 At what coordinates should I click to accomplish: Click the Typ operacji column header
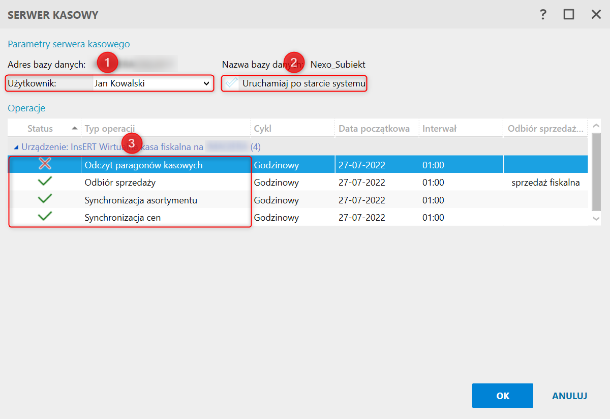click(x=109, y=129)
